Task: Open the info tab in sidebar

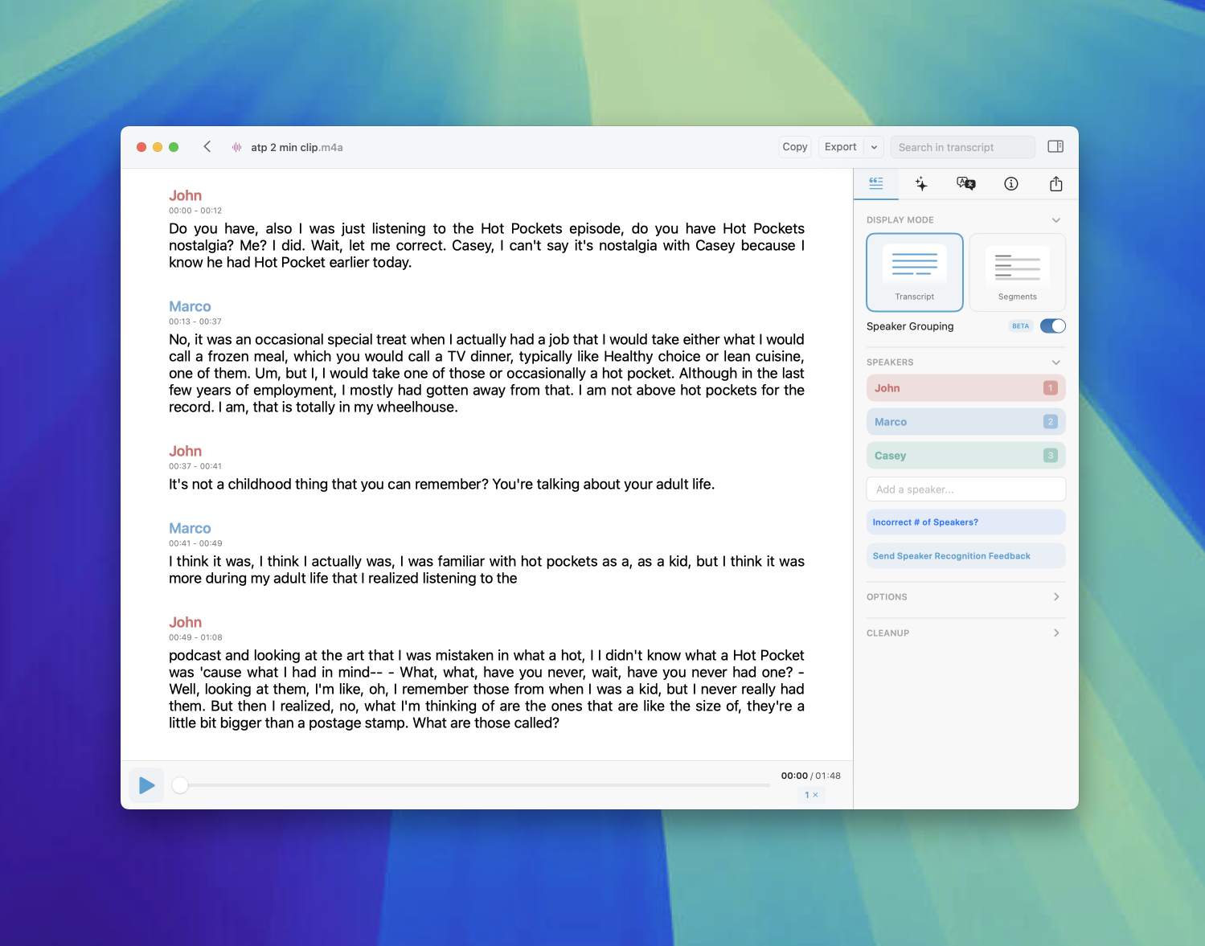Action: [1011, 184]
